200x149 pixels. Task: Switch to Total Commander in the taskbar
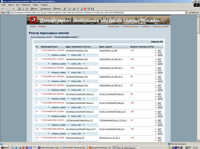50,147
